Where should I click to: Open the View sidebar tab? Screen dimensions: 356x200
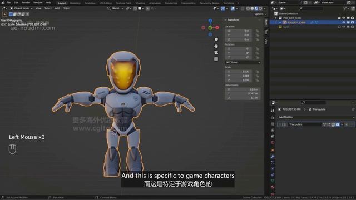click(x=266, y=42)
